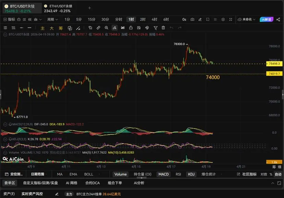Screen dimensions: 284x198
Task: Toggle the EMA indicator
Action: point(73,174)
